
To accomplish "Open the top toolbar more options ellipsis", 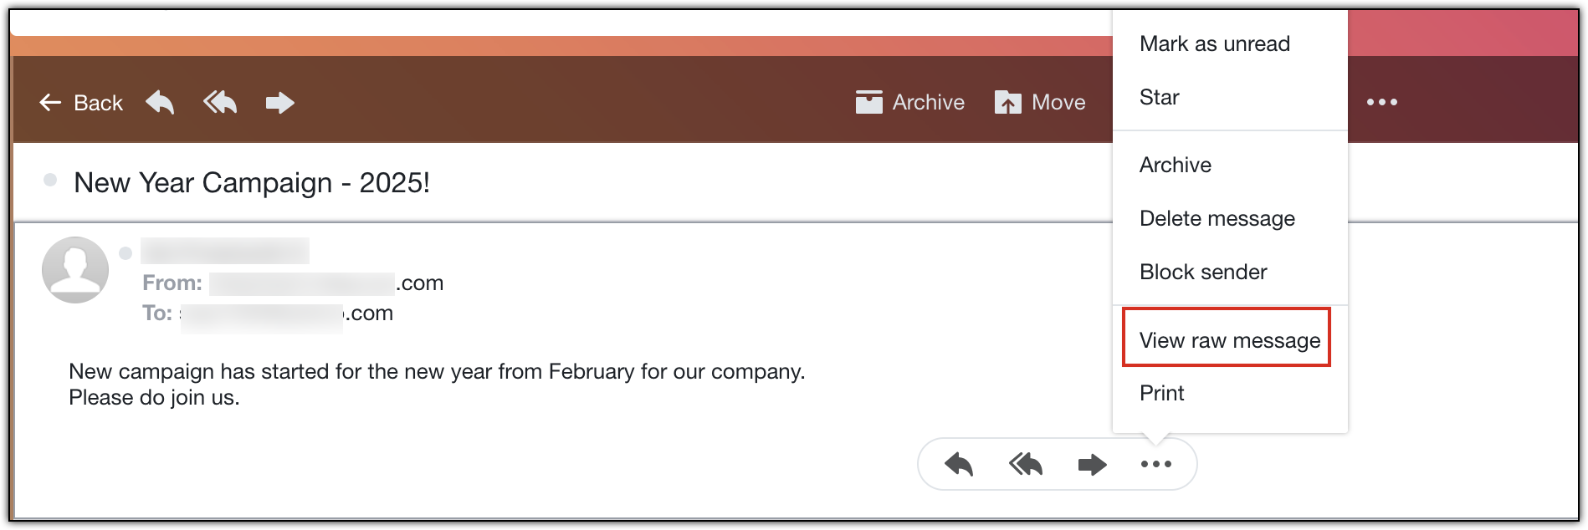I will 1381,102.
